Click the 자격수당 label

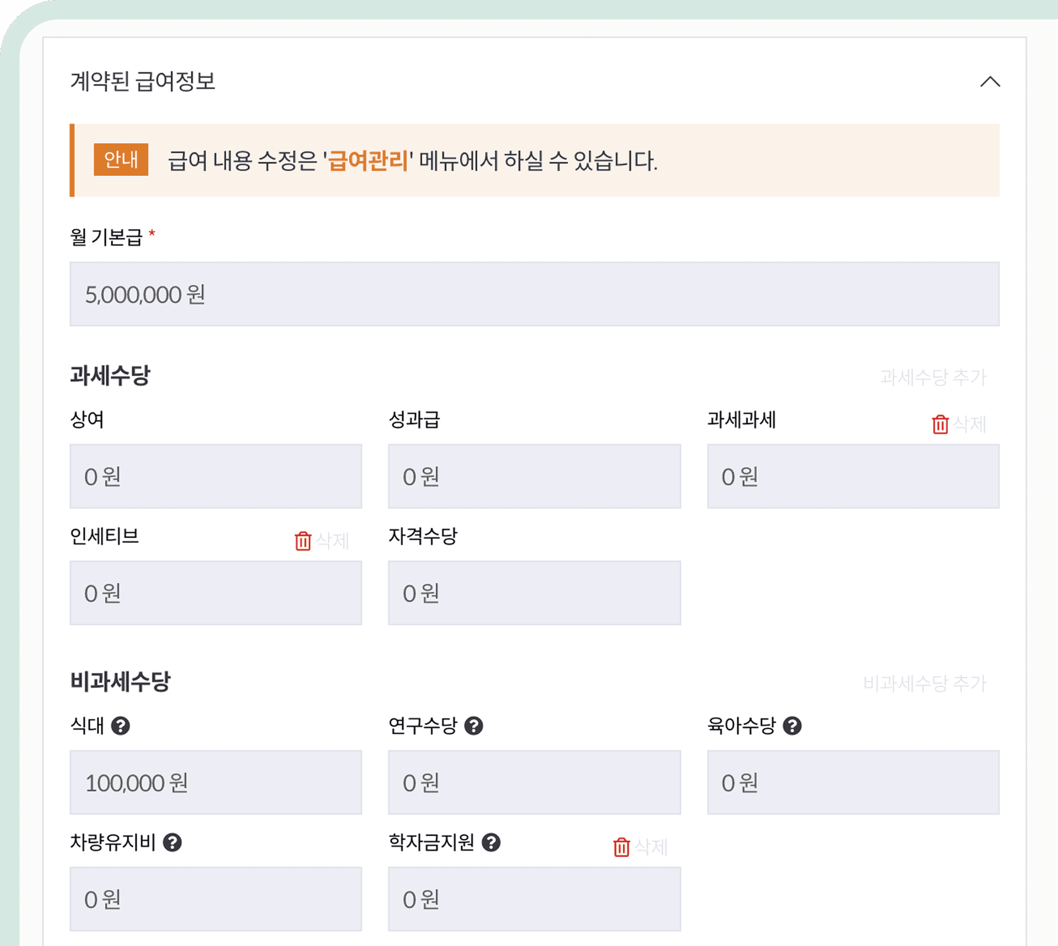(423, 536)
